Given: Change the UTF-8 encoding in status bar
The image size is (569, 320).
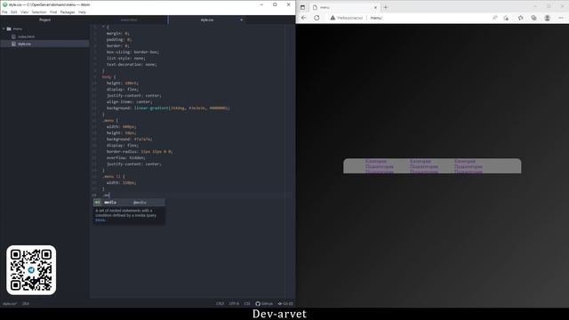Looking at the screenshot, I should [x=234, y=304].
